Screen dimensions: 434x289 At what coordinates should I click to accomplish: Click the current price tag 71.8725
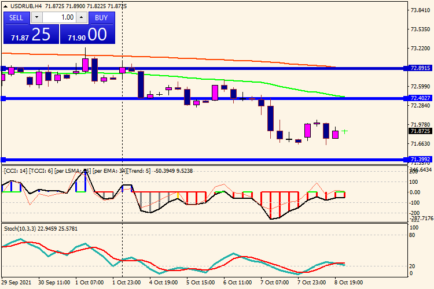420,131
